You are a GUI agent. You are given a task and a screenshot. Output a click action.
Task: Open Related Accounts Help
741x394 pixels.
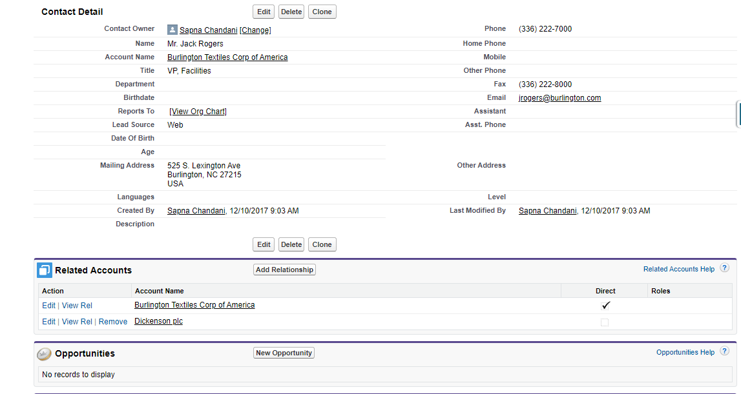tap(679, 270)
